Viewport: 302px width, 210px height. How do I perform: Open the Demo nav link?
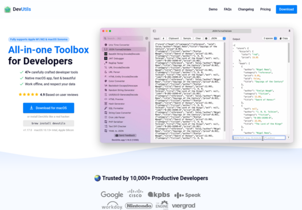click(x=213, y=9)
